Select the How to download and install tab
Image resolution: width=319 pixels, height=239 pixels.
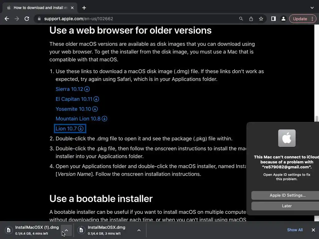[40, 8]
